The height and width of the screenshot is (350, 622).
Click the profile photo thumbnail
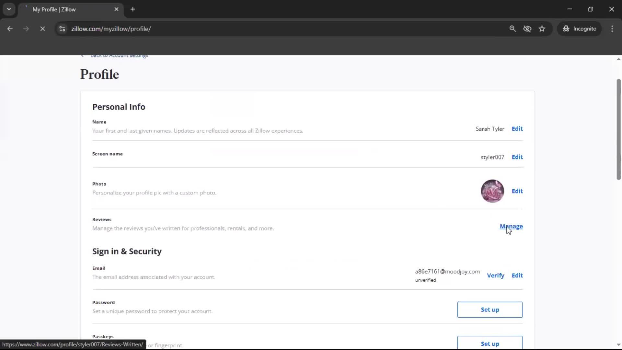point(492,191)
